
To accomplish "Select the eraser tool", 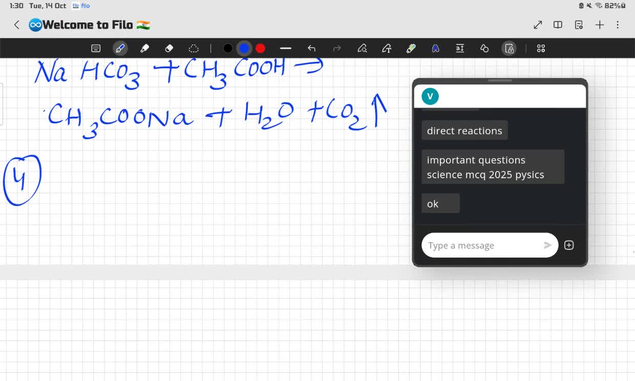I will [x=170, y=48].
